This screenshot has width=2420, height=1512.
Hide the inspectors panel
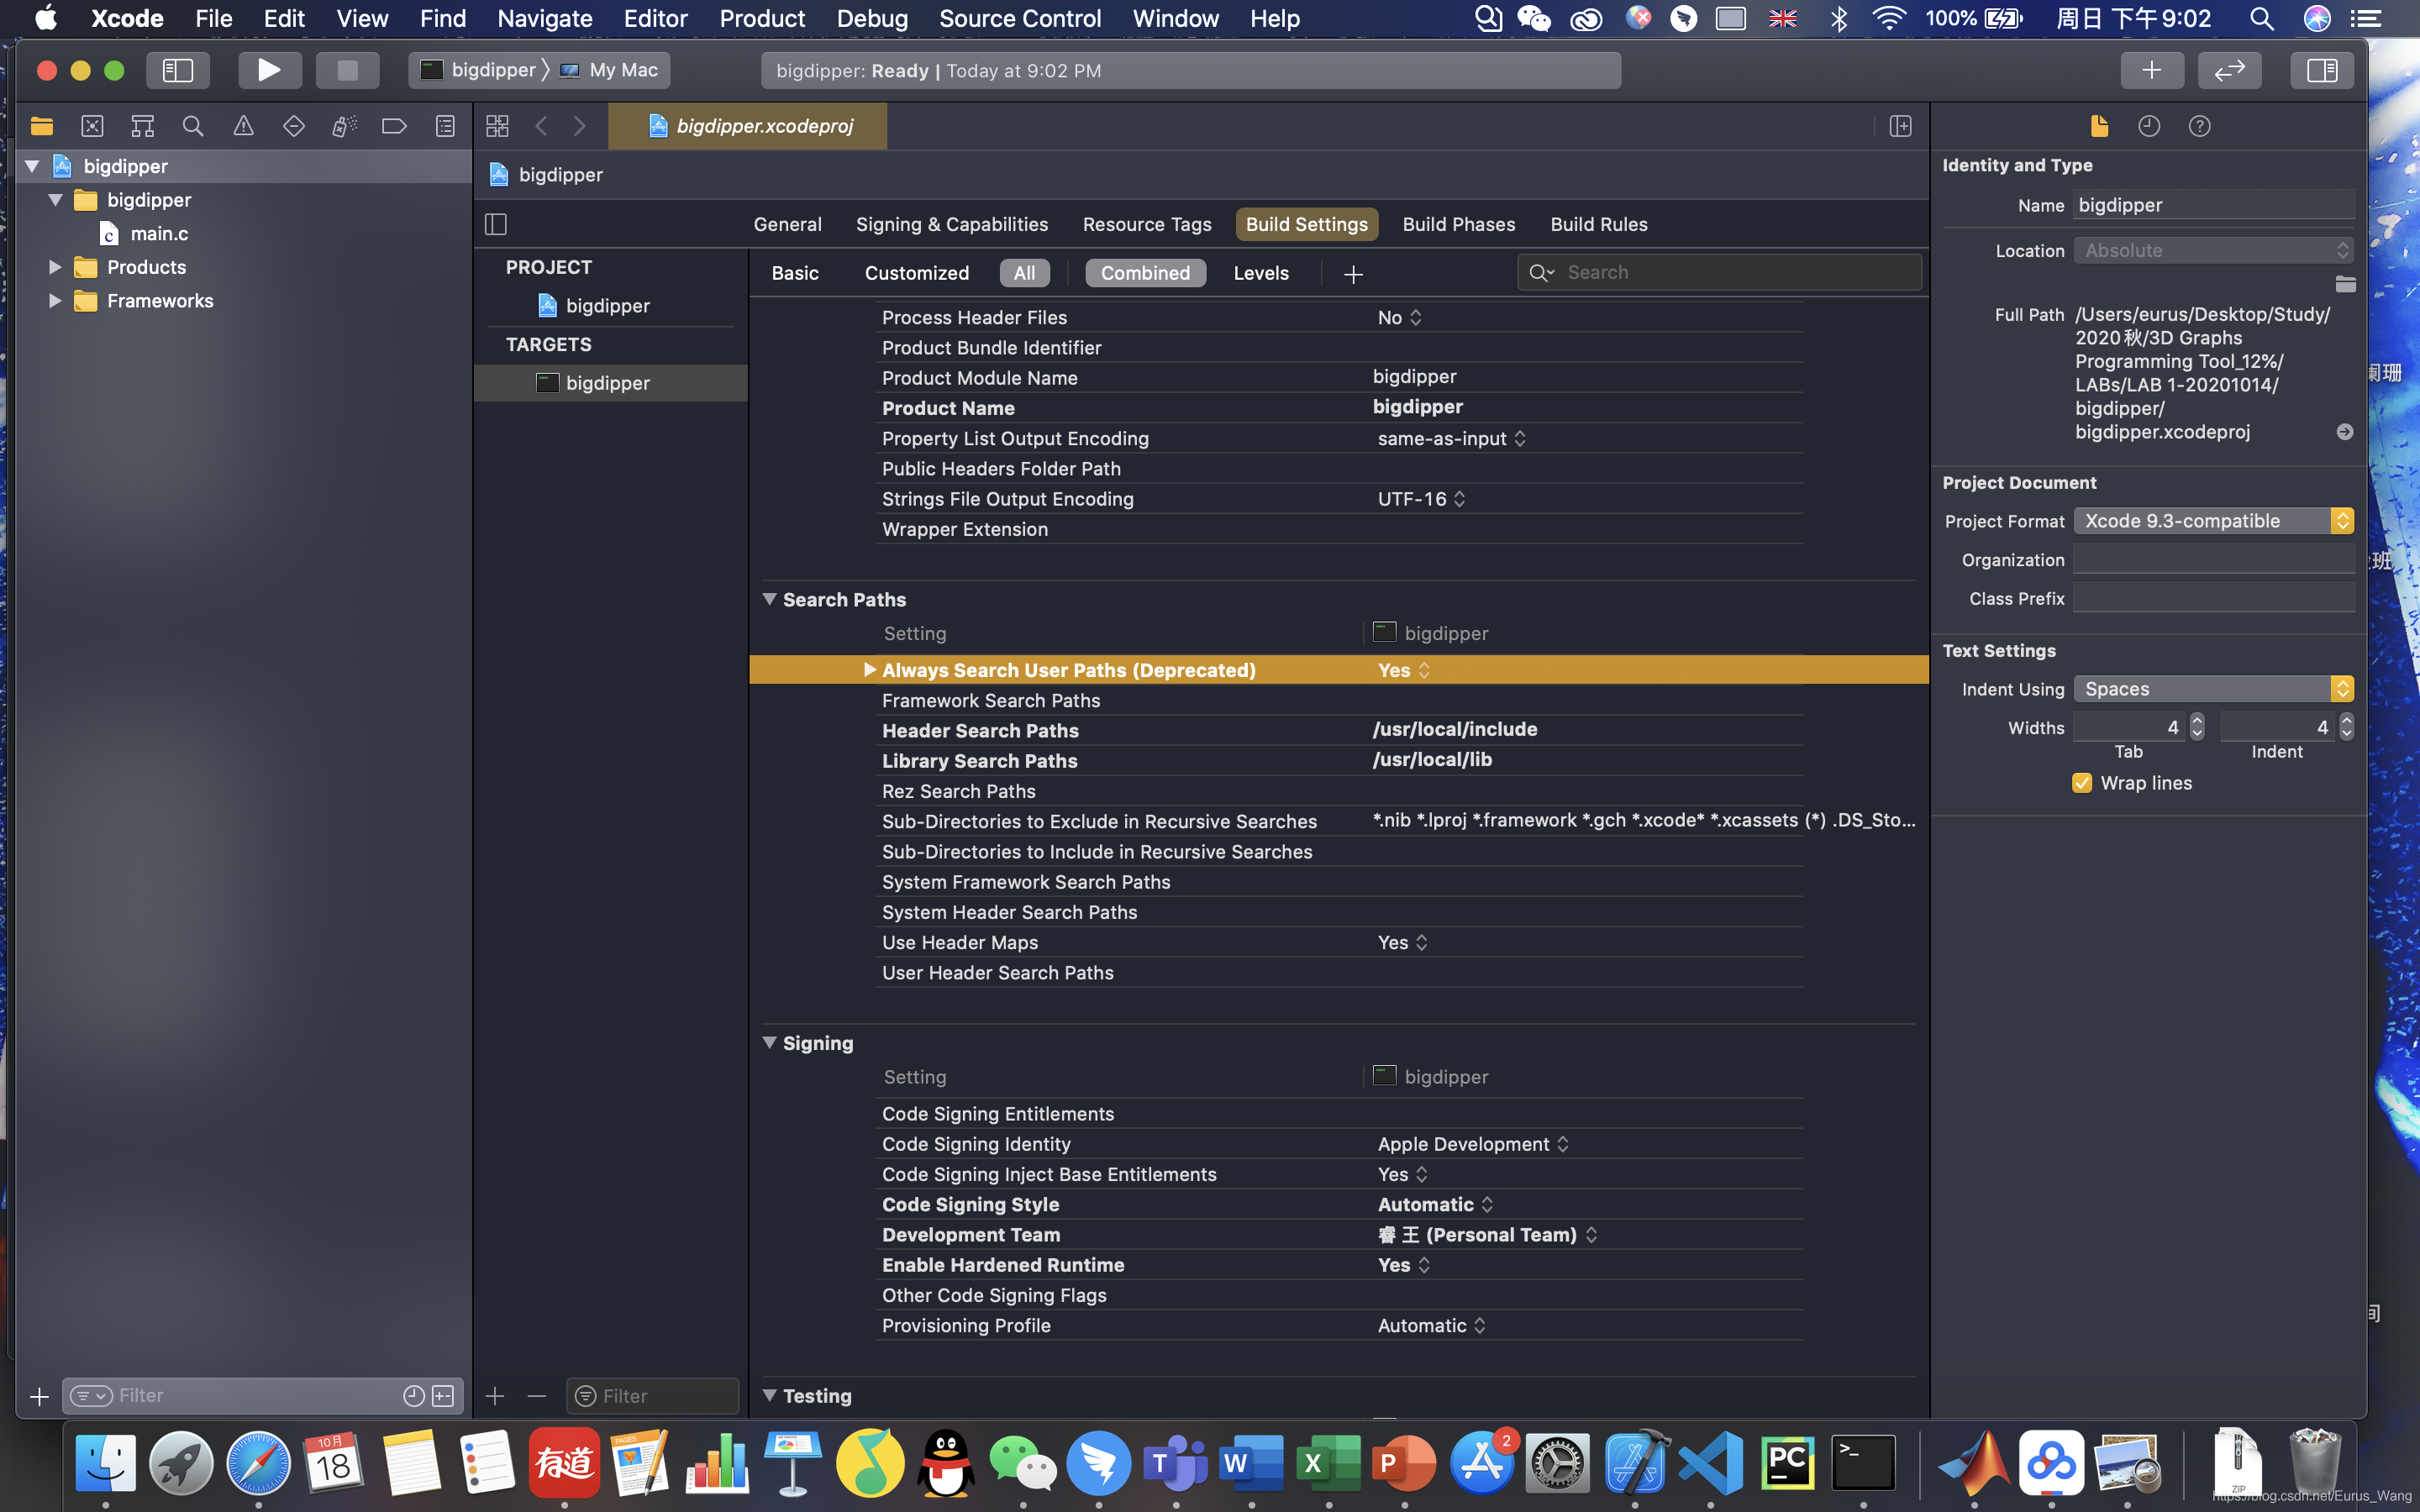pos(2322,70)
